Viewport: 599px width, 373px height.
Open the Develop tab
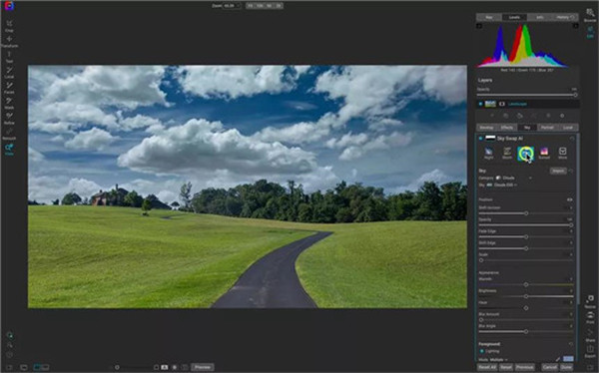(x=486, y=127)
